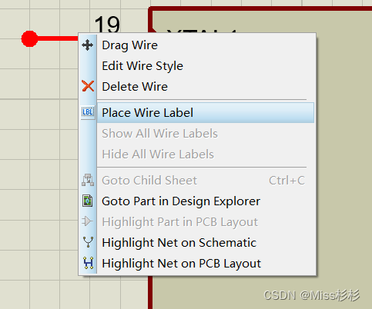Screen dimensions: 372x309
Task: Click the Drag Wire cross-arrows icon
Action: coord(88,45)
